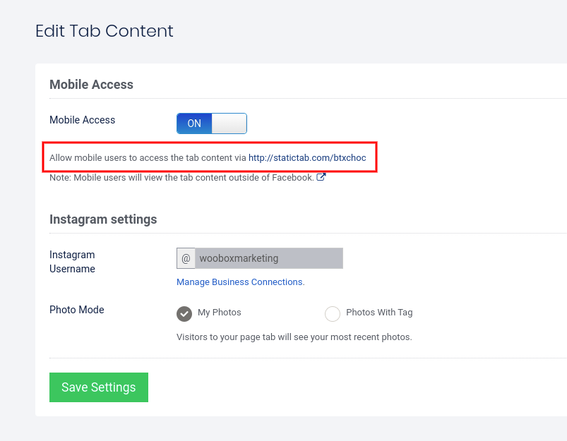Click the Mobile Access section heading
This screenshot has height=441, width=567.
click(x=91, y=85)
